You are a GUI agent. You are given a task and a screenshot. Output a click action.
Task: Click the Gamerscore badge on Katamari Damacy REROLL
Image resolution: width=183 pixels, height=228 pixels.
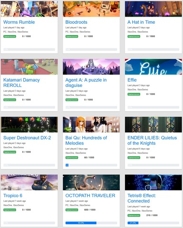10,100
